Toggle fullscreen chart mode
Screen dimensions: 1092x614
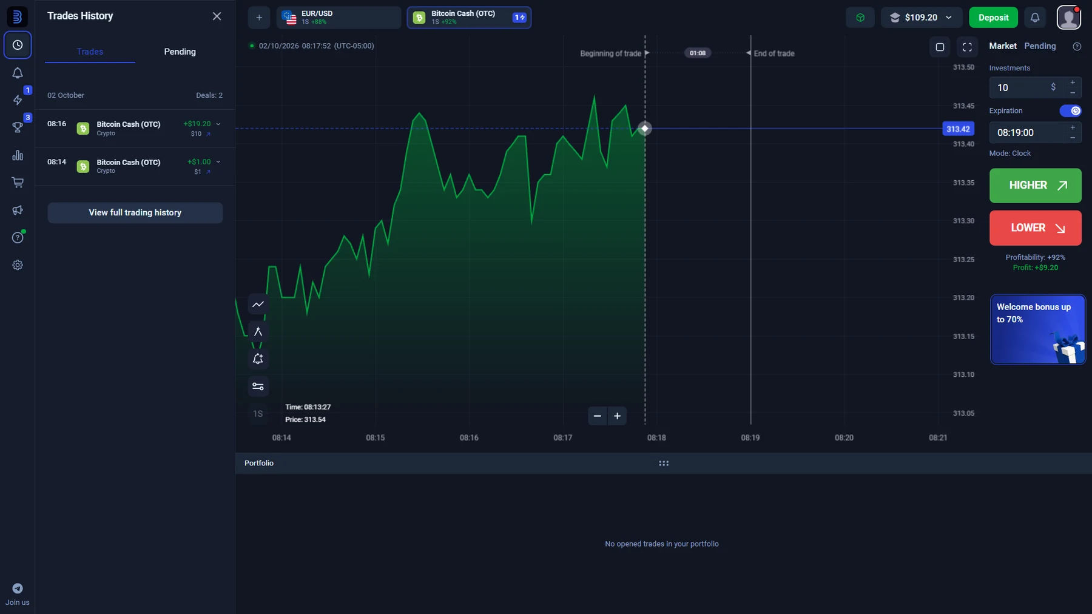click(x=968, y=47)
